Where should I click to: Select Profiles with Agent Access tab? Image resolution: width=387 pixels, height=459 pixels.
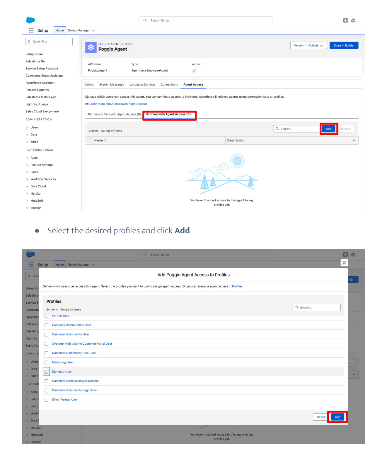coord(168,114)
